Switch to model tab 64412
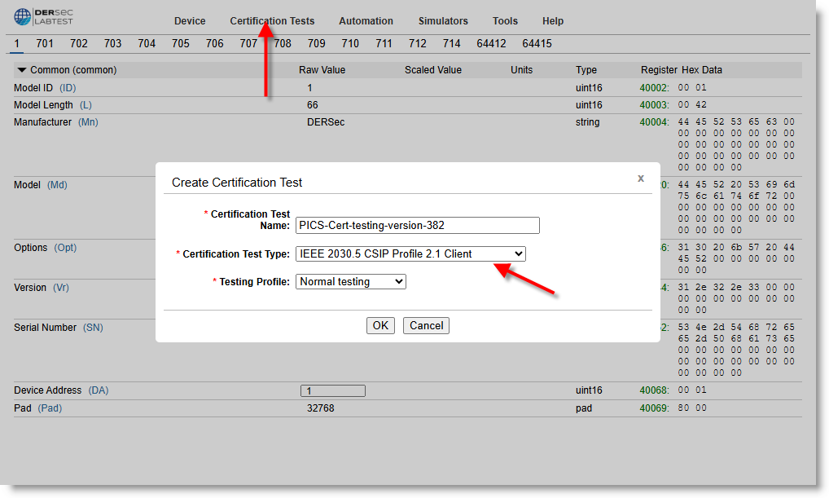The width and height of the screenshot is (829, 498). pos(491,44)
